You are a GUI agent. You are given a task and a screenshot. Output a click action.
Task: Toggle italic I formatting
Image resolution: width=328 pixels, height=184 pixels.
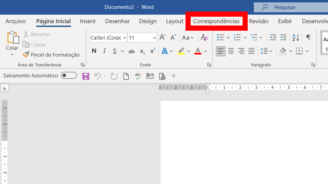coord(104,51)
